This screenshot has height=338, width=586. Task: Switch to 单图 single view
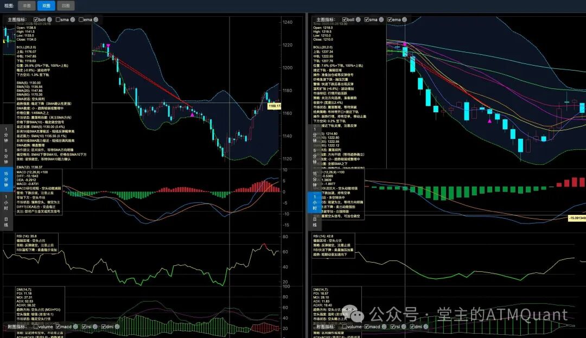27,5
